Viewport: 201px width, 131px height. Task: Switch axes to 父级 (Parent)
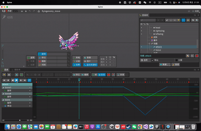point(77,61)
